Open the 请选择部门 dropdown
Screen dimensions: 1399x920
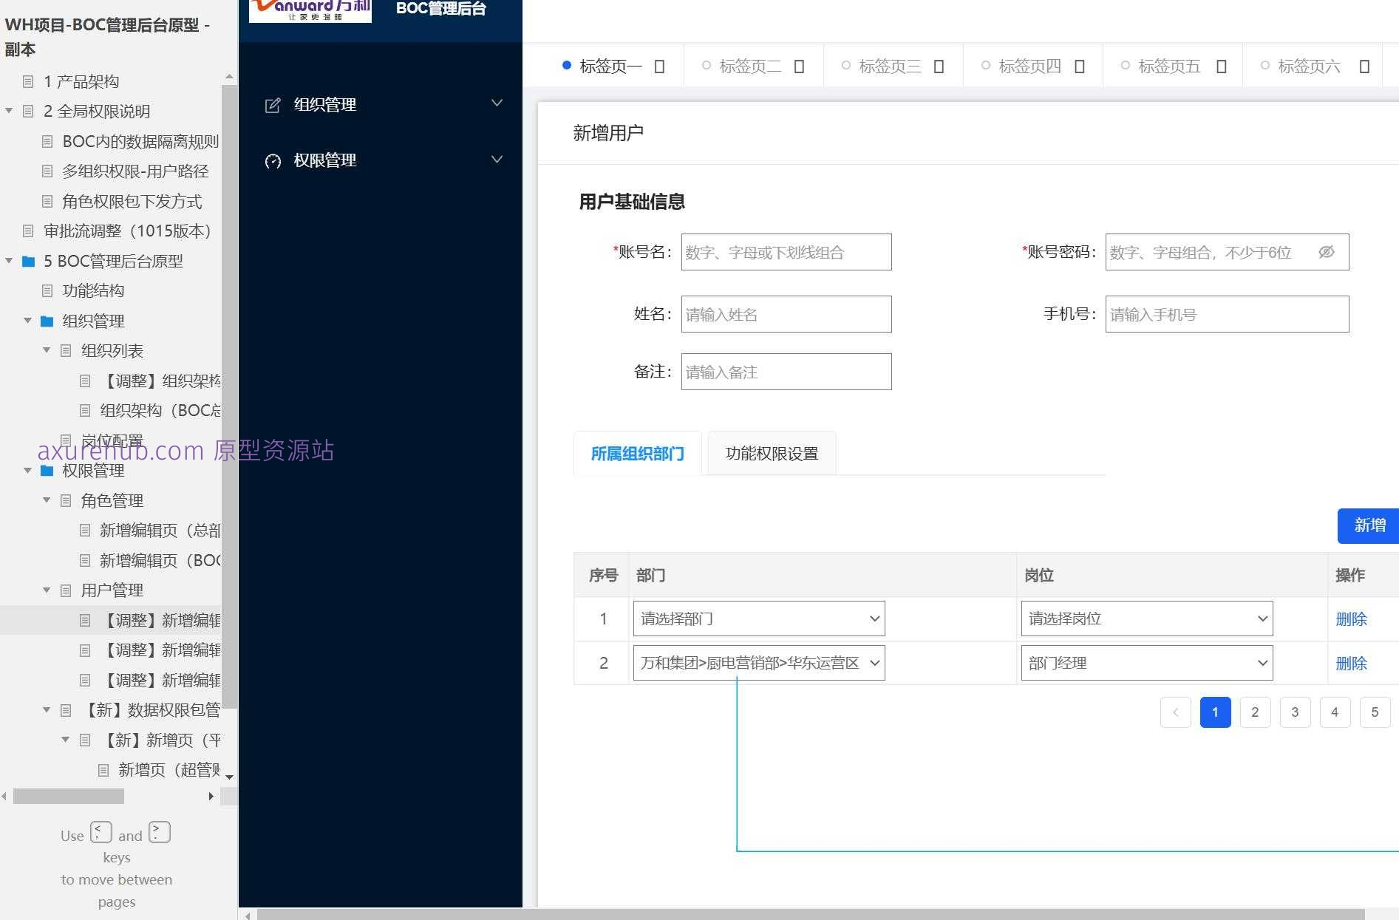pos(758,619)
